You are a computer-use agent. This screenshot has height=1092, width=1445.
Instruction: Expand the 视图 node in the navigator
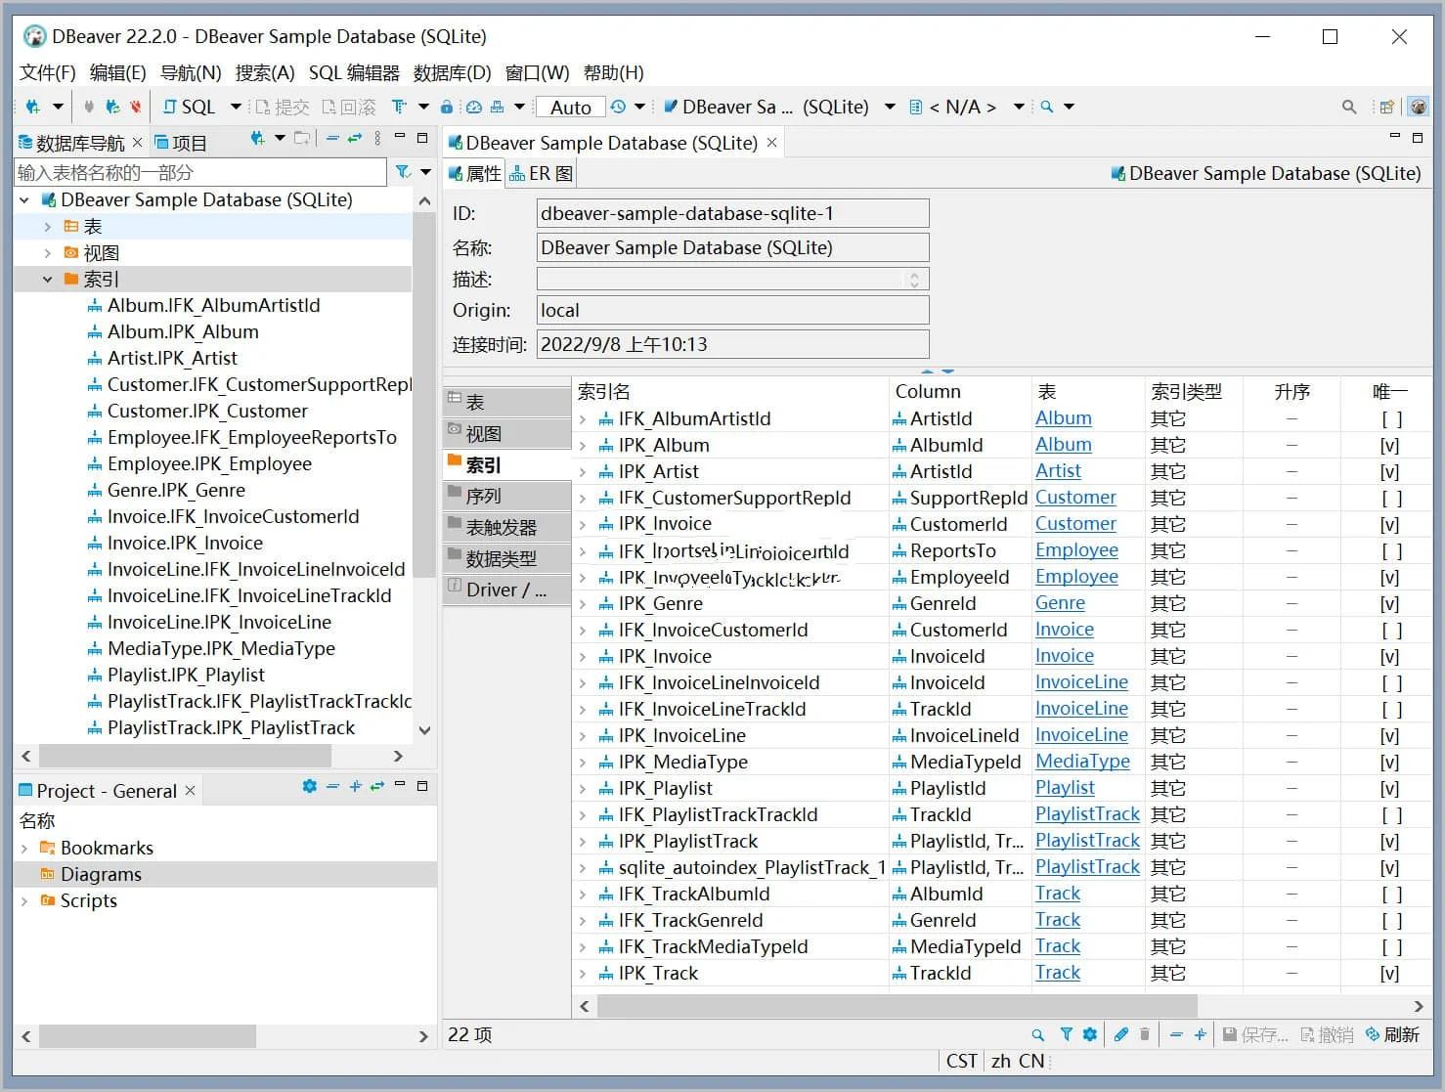[x=47, y=252]
